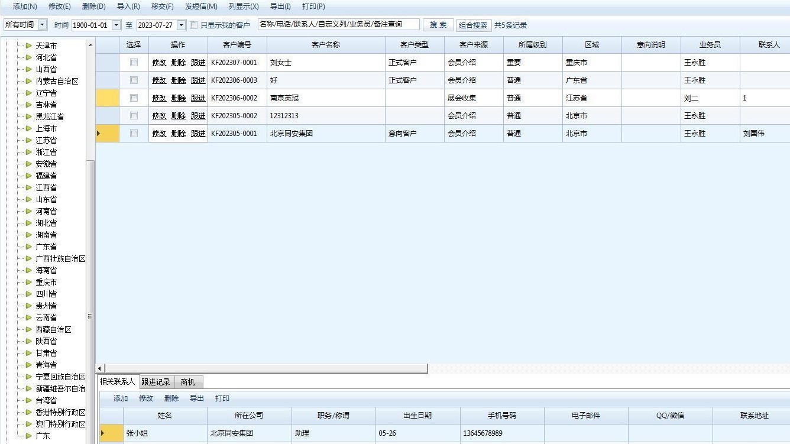Click the customer search input field
This screenshot has width=790, height=444.
click(338, 25)
